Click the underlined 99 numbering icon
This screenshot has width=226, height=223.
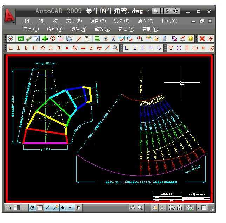[60, 38]
